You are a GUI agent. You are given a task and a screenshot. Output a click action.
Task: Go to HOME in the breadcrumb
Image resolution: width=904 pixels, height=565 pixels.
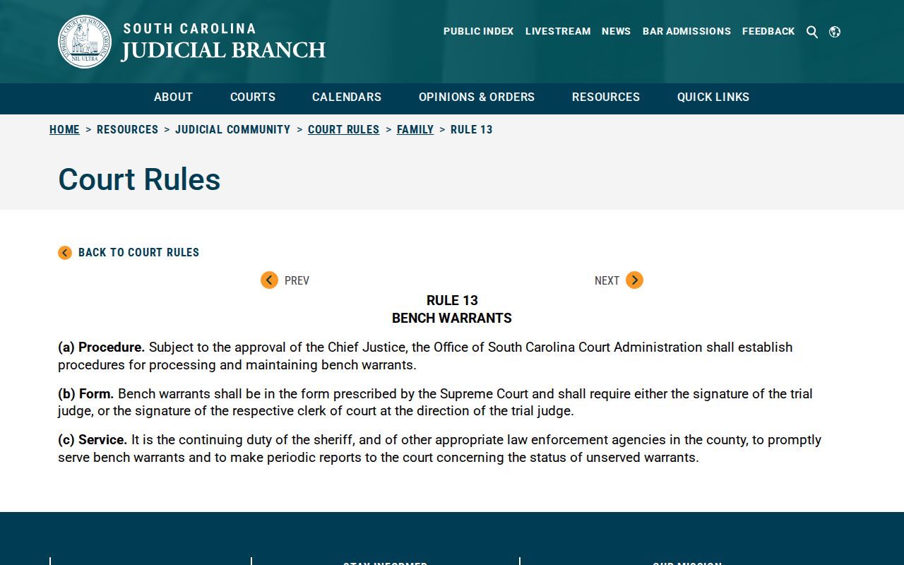64,130
